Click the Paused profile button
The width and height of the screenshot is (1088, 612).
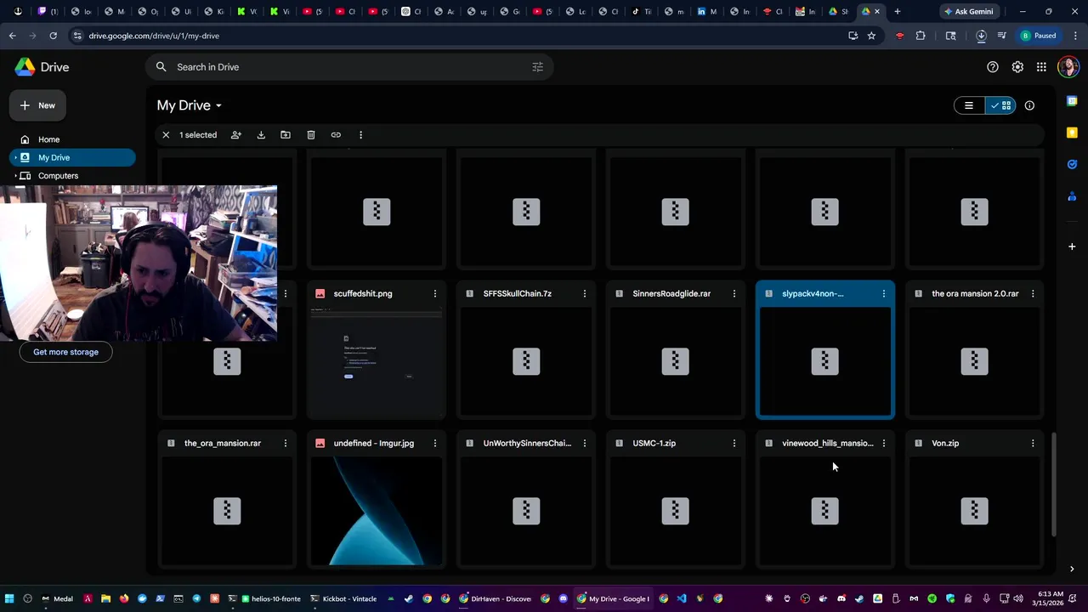[1040, 36]
